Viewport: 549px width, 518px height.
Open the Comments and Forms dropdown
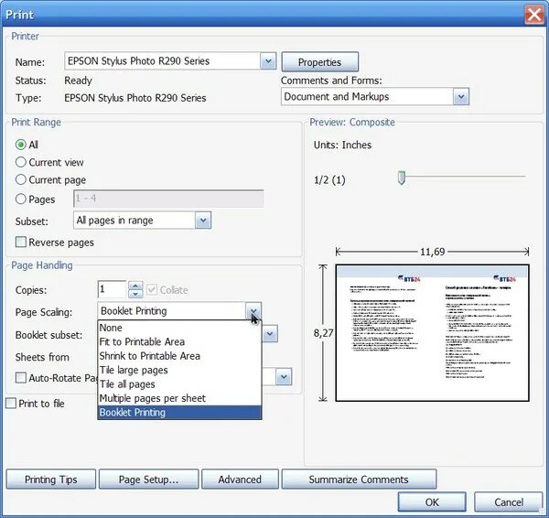(x=461, y=97)
